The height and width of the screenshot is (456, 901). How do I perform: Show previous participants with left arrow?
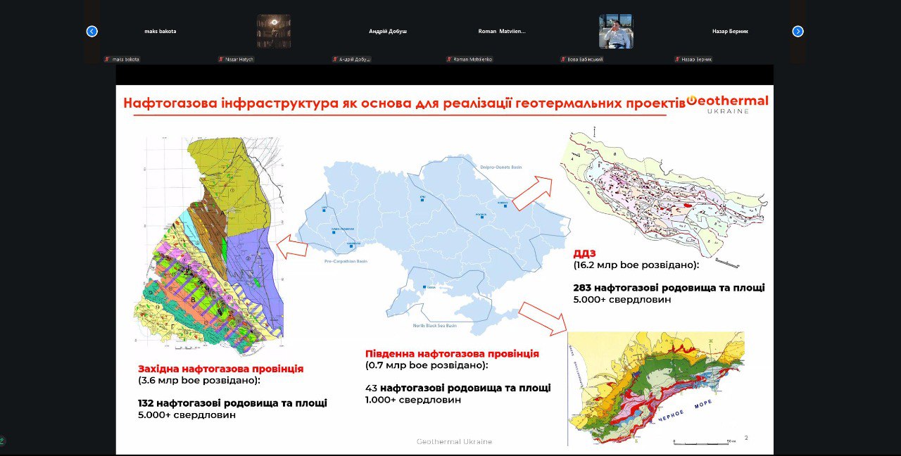pyautogui.click(x=92, y=31)
